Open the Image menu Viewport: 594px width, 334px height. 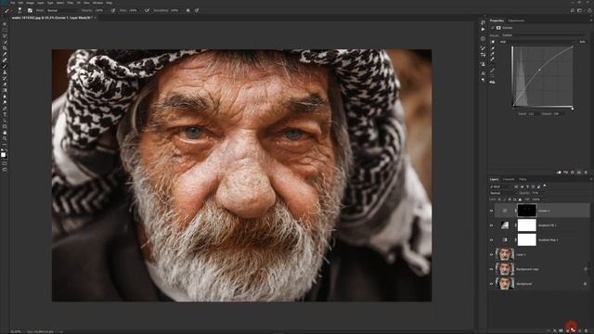pyautogui.click(x=30, y=3)
